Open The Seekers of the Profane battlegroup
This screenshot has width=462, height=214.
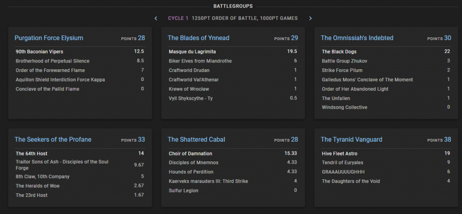[53, 140]
